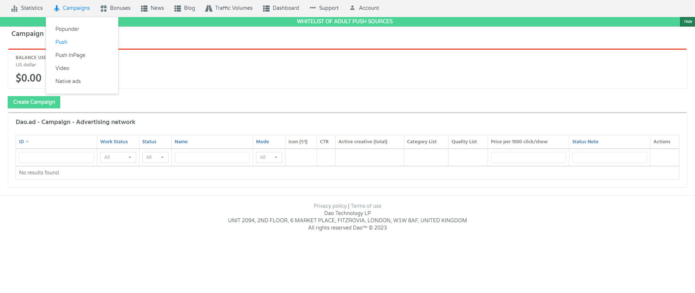The width and height of the screenshot is (695, 293).
Task: Open the Status filter dropdown
Action: pyautogui.click(x=155, y=157)
